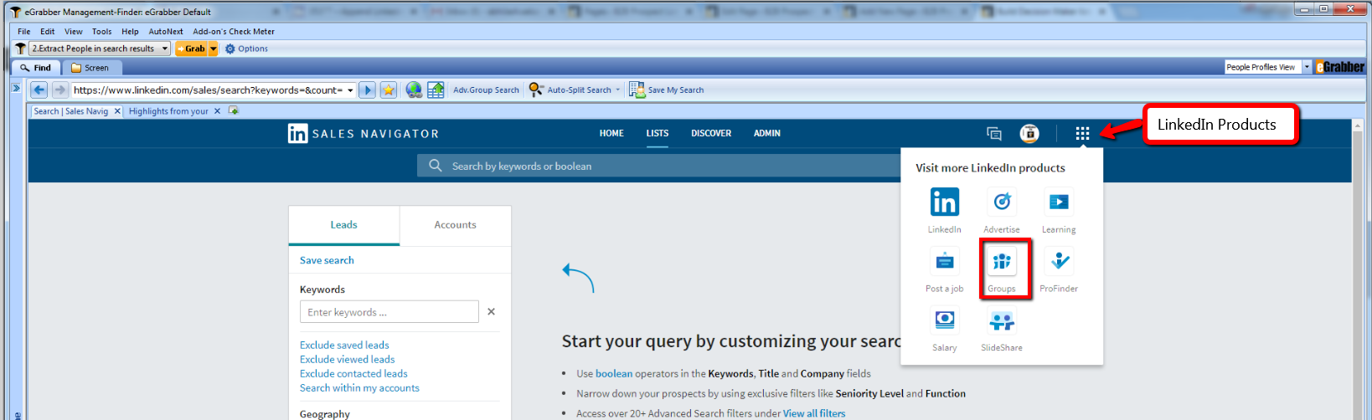Go to LISTS in Sales Navigator
This screenshot has width=1372, height=420.
click(658, 133)
